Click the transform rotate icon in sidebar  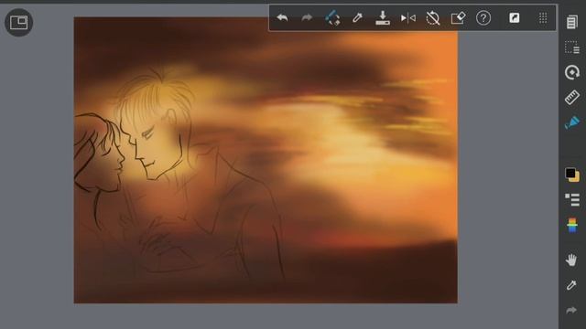point(571,72)
